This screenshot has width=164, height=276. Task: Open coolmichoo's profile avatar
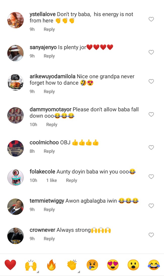pos(16,148)
